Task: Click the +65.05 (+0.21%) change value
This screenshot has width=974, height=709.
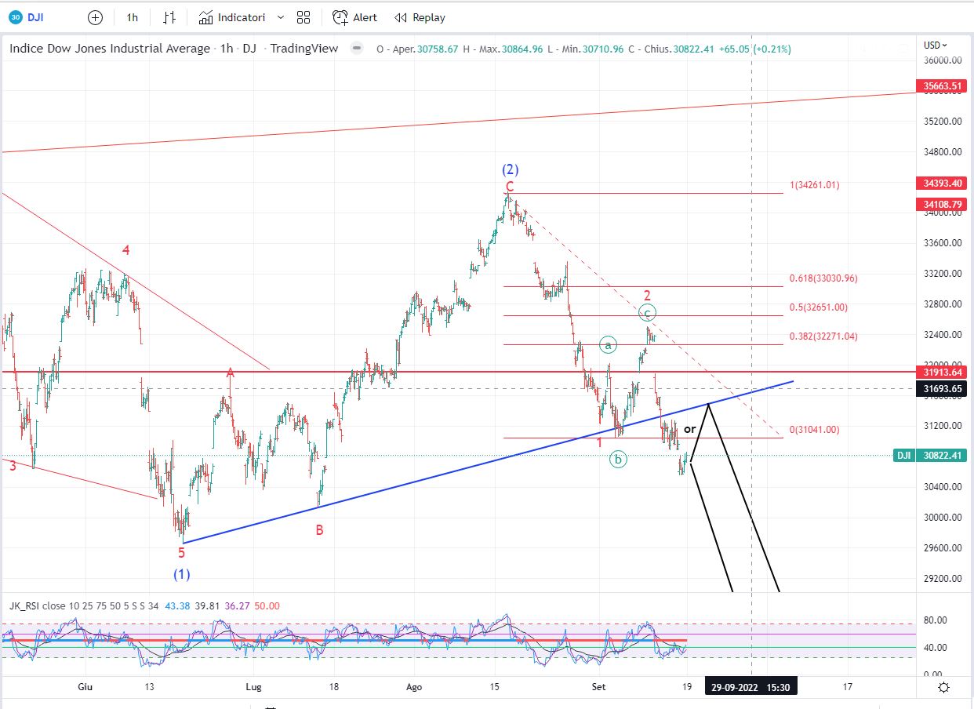Action: click(757, 49)
